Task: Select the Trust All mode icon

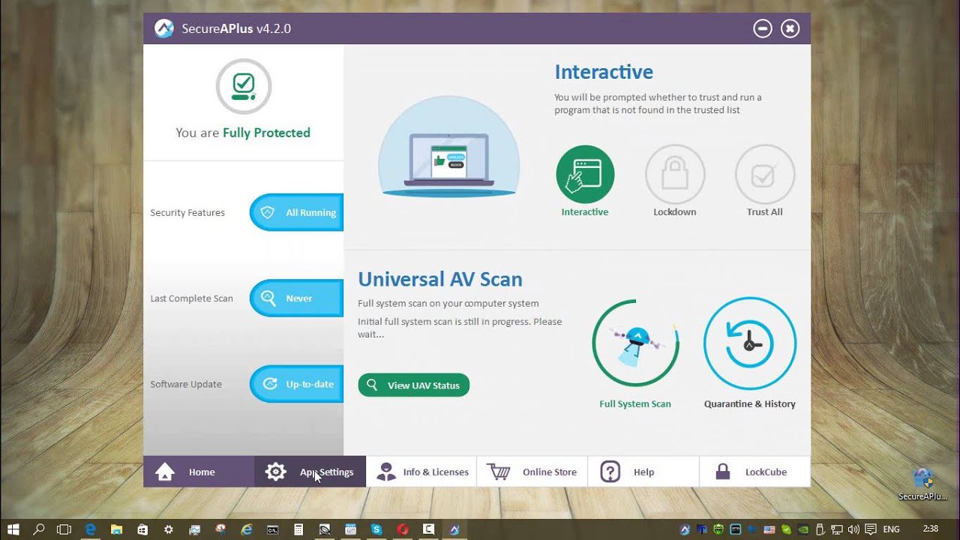Action: click(x=764, y=174)
